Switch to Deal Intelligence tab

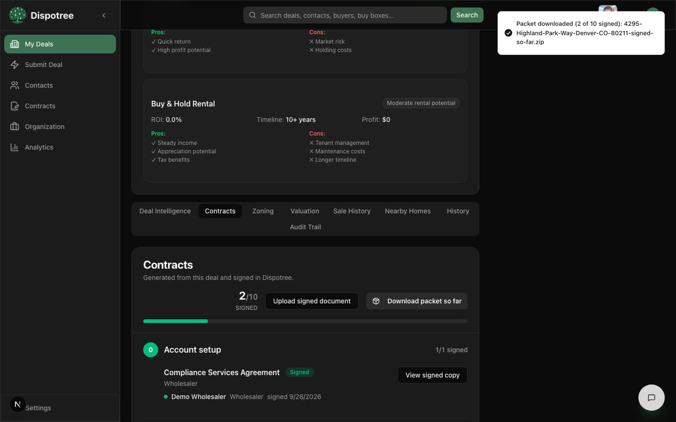click(165, 211)
